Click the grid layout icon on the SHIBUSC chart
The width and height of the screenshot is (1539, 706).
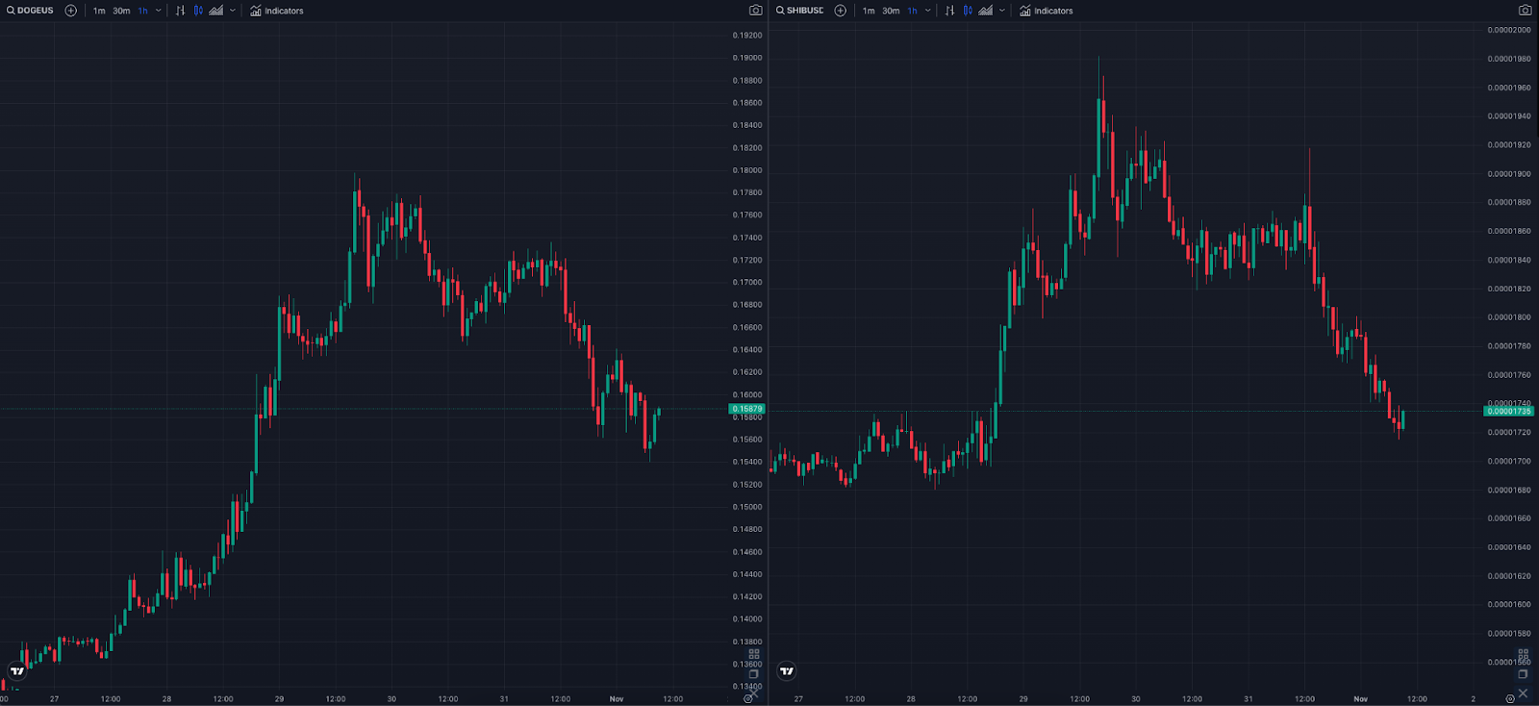pos(1524,654)
